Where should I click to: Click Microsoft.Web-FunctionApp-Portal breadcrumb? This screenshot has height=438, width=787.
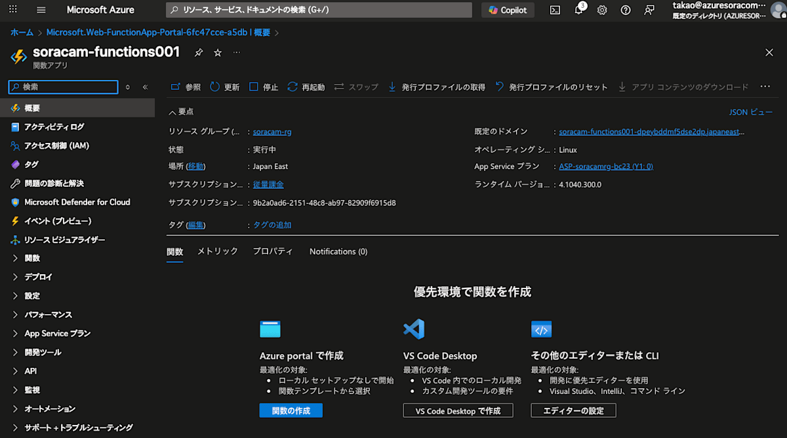[x=159, y=32]
